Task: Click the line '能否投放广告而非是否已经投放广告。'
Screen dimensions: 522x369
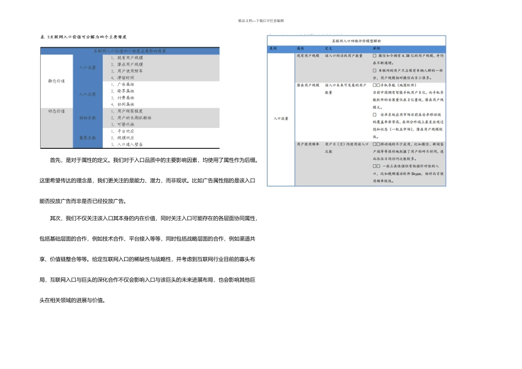Action: [x=83, y=202]
